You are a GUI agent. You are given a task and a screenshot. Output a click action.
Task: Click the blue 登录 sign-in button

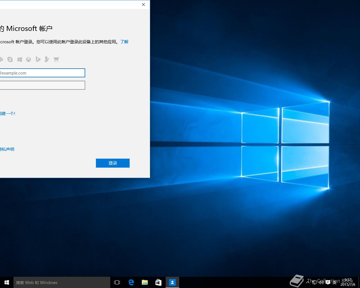113,163
